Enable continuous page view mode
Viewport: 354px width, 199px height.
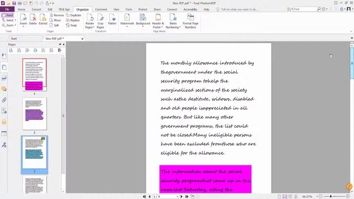pos(285,197)
